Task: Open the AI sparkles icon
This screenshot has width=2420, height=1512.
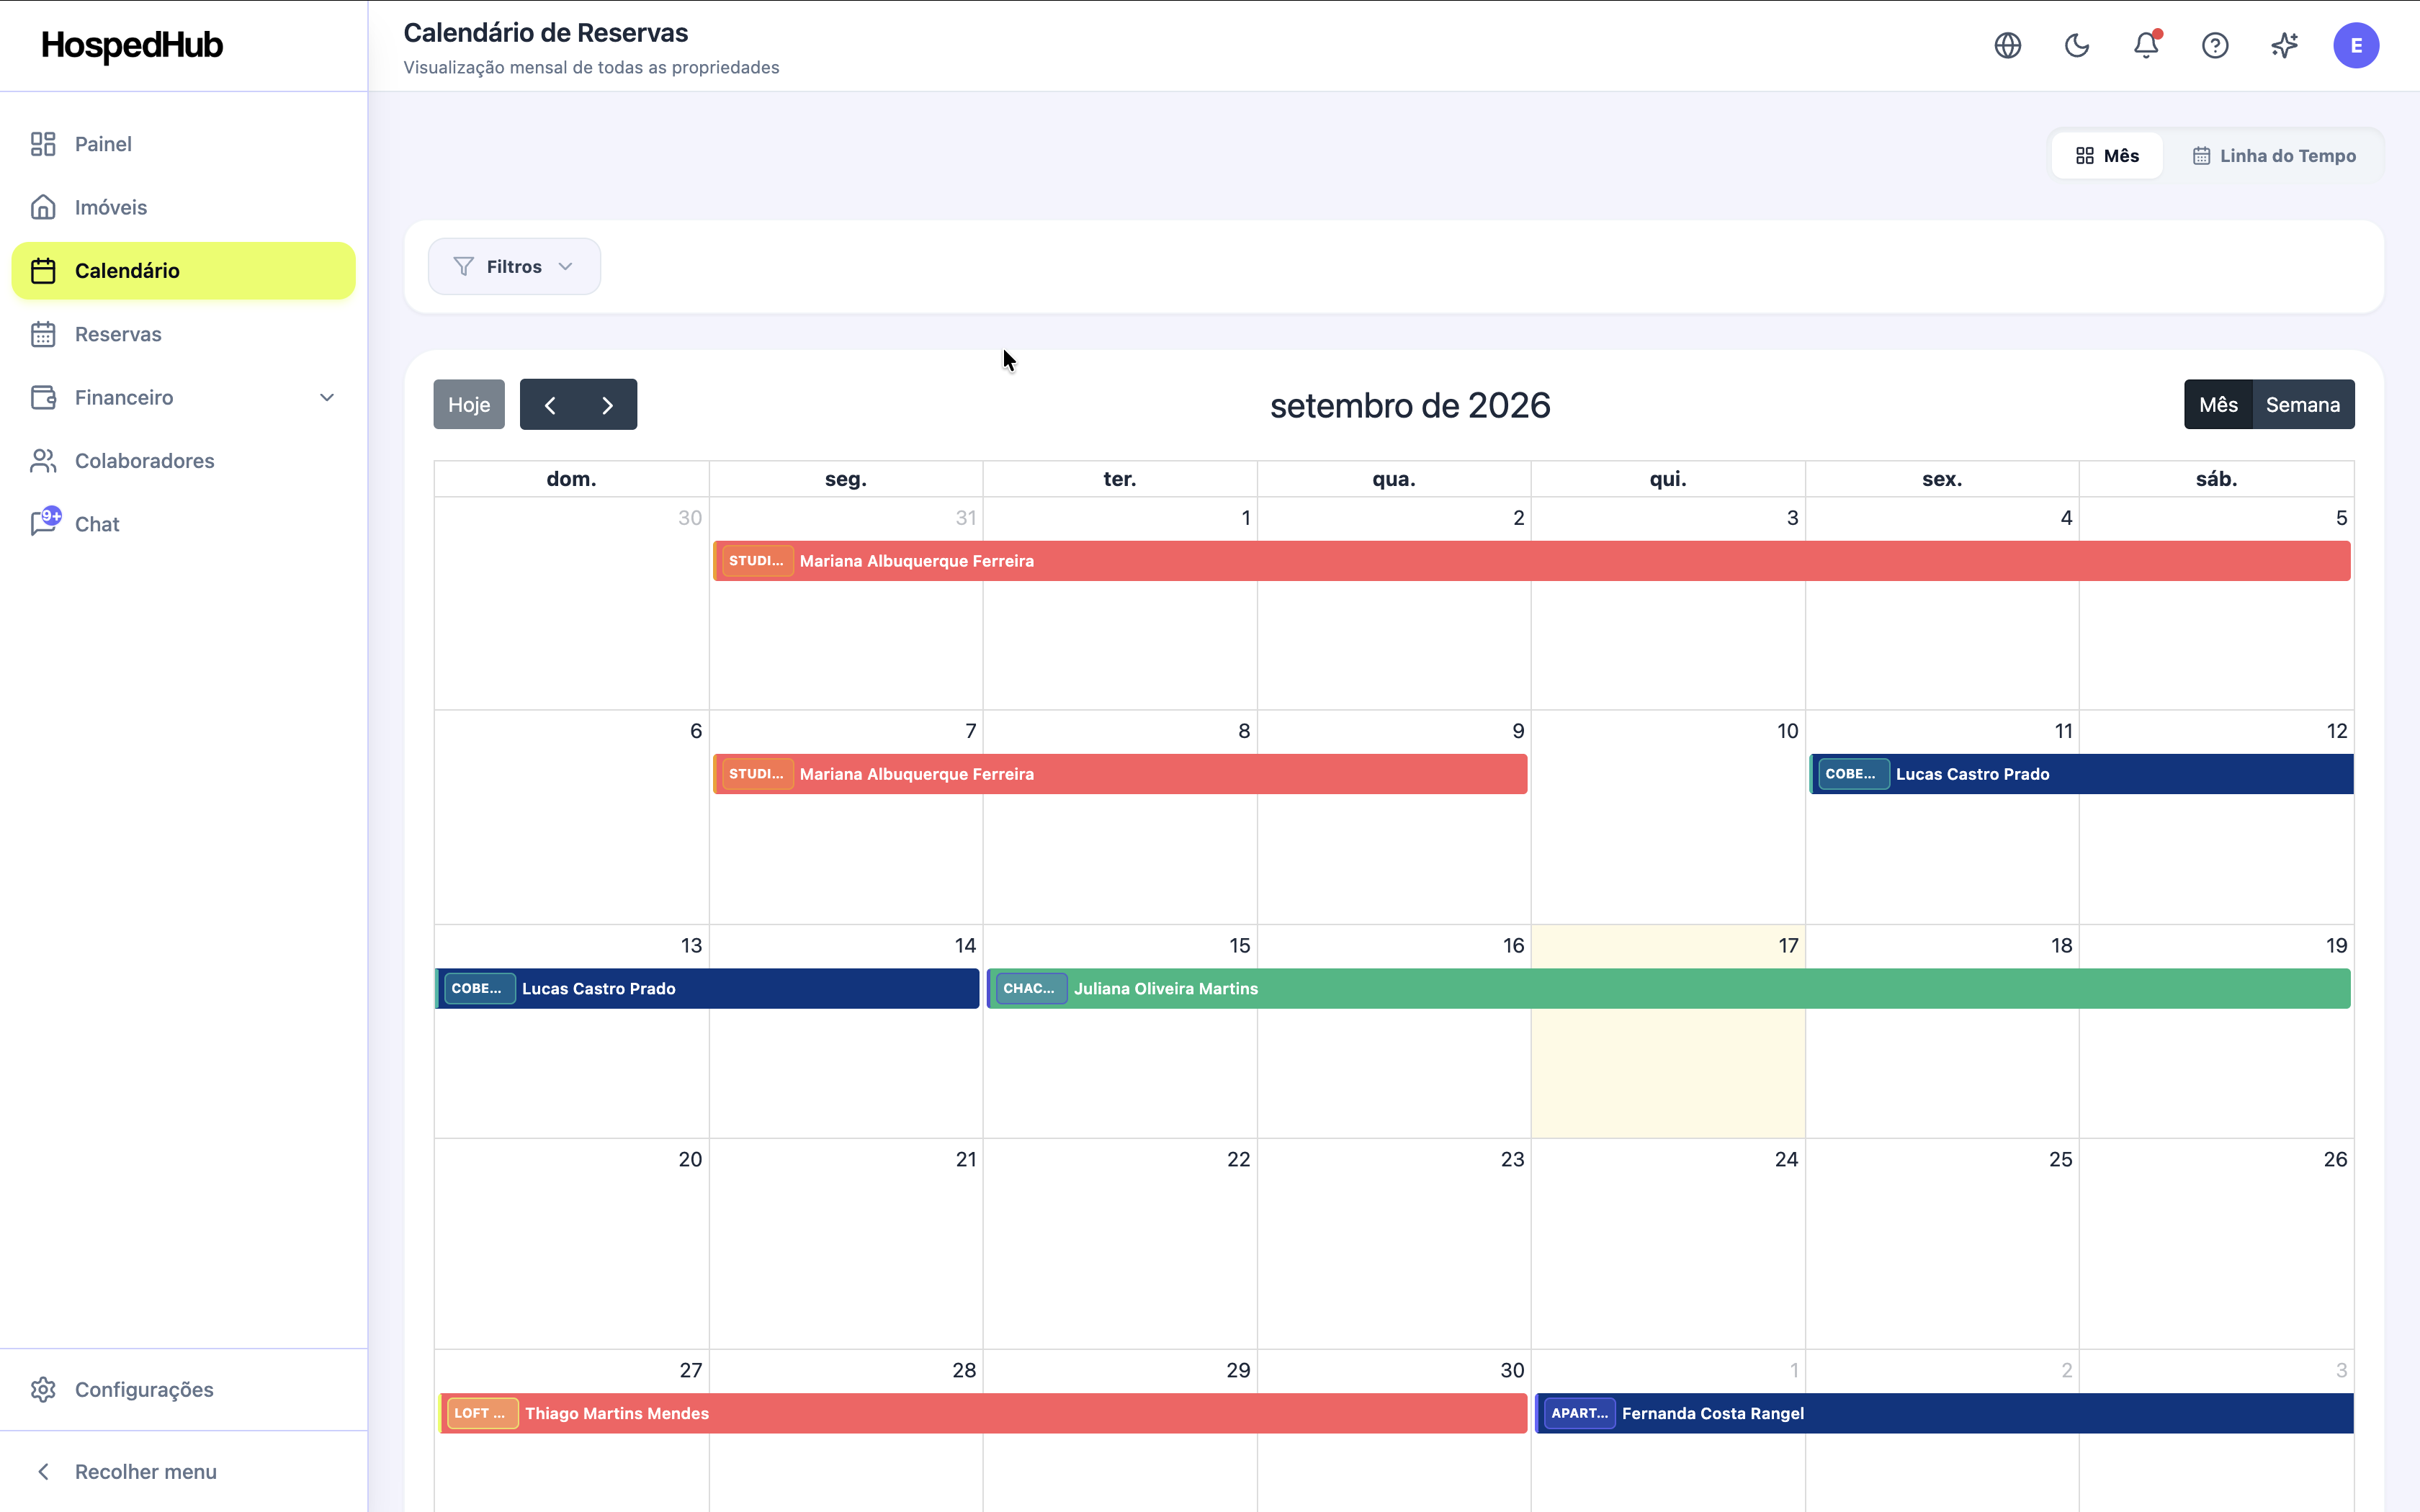Action: [2284, 45]
